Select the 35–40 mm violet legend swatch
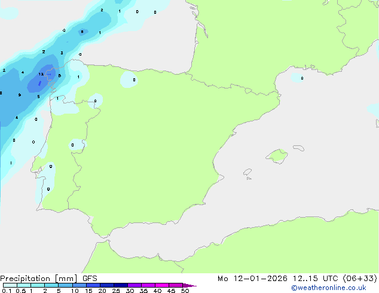 [x=148, y=285]
